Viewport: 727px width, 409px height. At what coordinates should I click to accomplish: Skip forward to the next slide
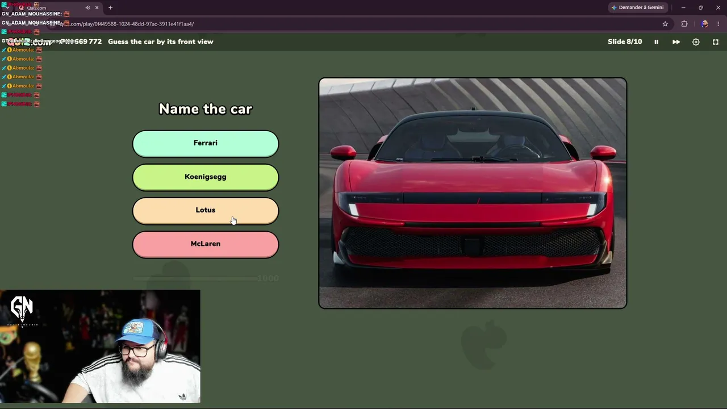pyautogui.click(x=676, y=41)
